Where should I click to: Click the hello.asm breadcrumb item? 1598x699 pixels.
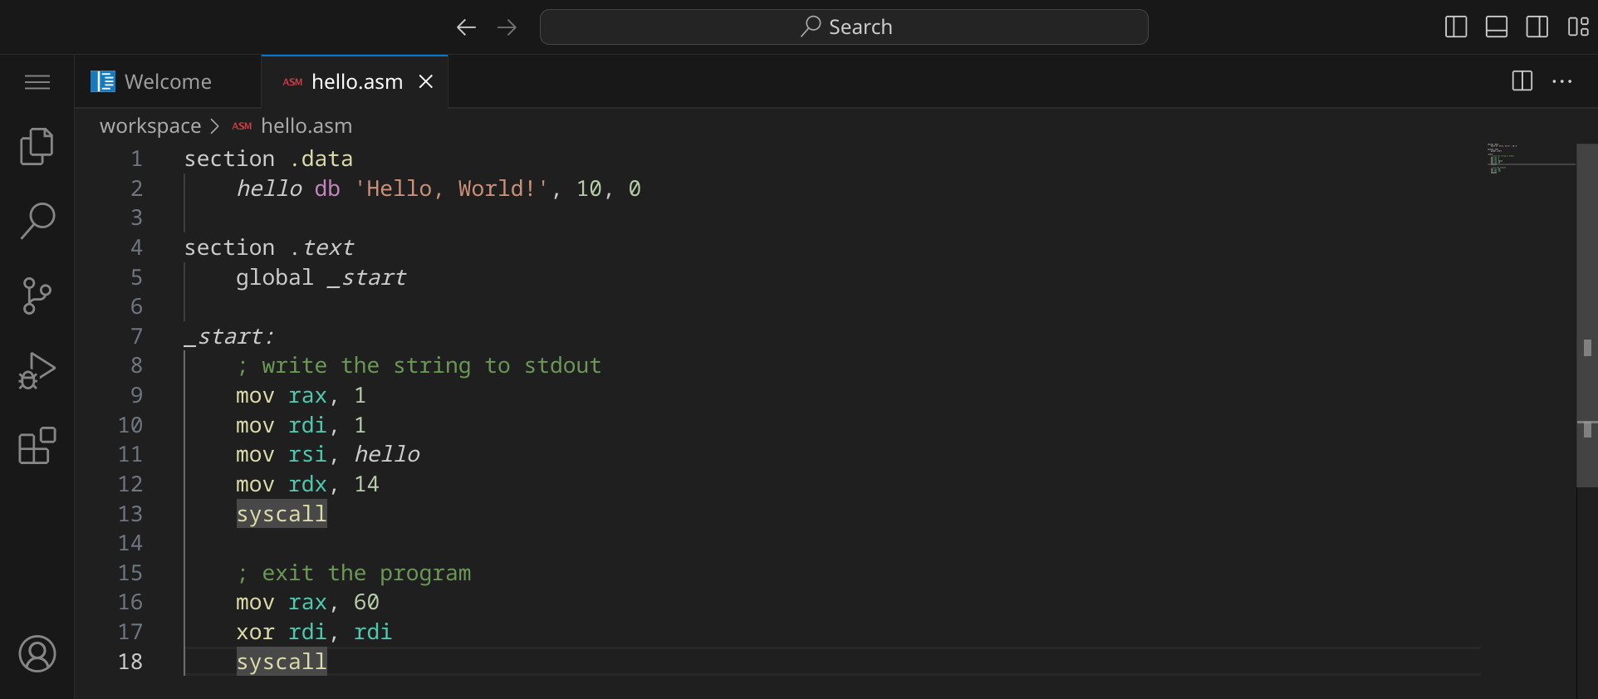coord(306,126)
